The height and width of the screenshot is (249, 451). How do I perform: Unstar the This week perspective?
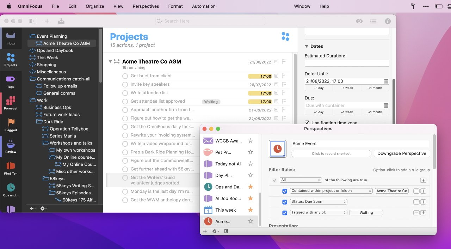point(251,210)
